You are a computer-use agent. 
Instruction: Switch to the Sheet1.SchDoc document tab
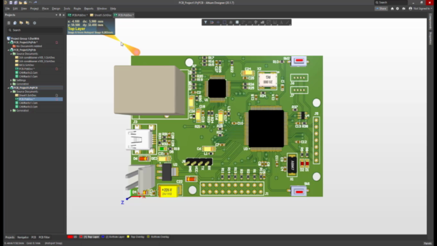(x=100, y=15)
